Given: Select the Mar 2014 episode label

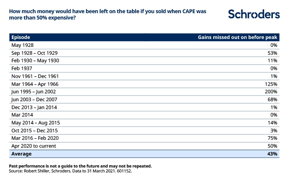Looking at the screenshot, I should (22, 115).
